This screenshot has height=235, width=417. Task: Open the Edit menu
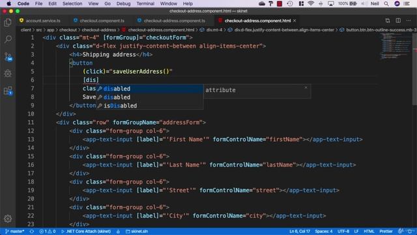click(x=52, y=3)
